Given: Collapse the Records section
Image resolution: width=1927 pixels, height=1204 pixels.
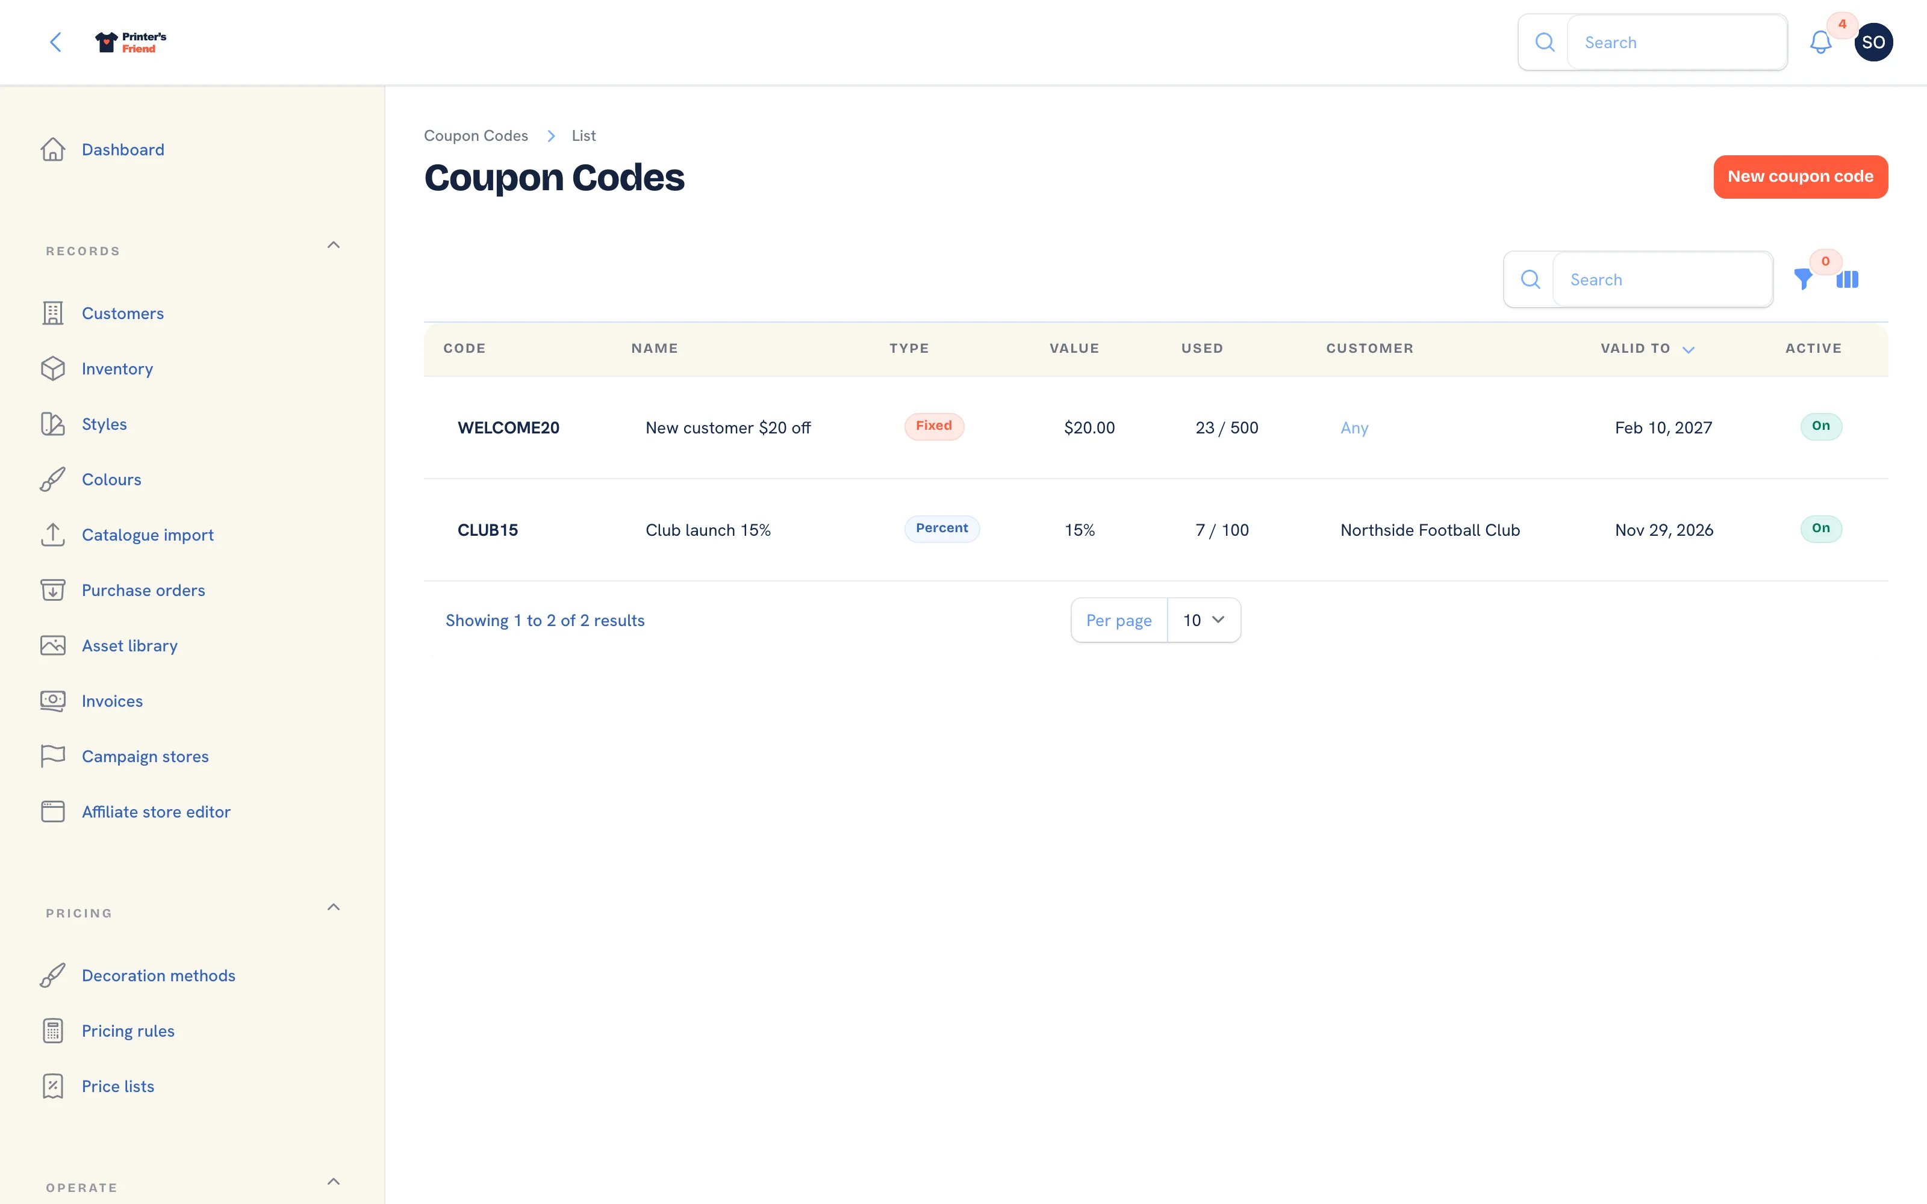Looking at the screenshot, I should click(x=334, y=245).
